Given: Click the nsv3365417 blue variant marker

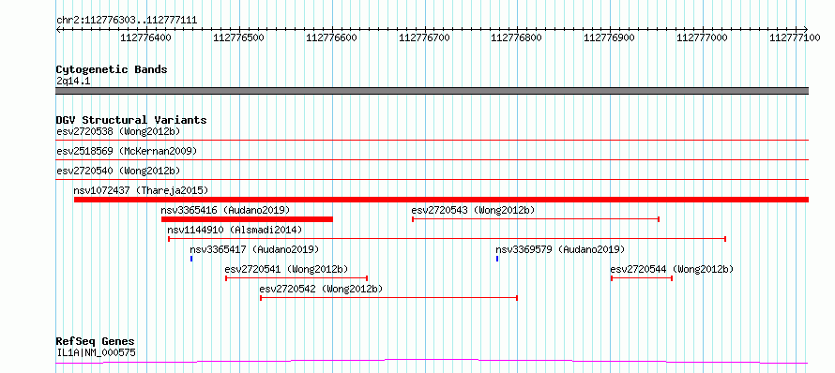Looking at the screenshot, I should (x=191, y=259).
